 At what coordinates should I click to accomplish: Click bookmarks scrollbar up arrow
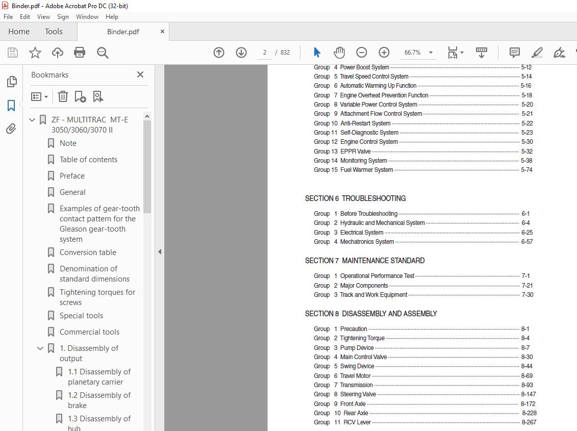point(147,116)
